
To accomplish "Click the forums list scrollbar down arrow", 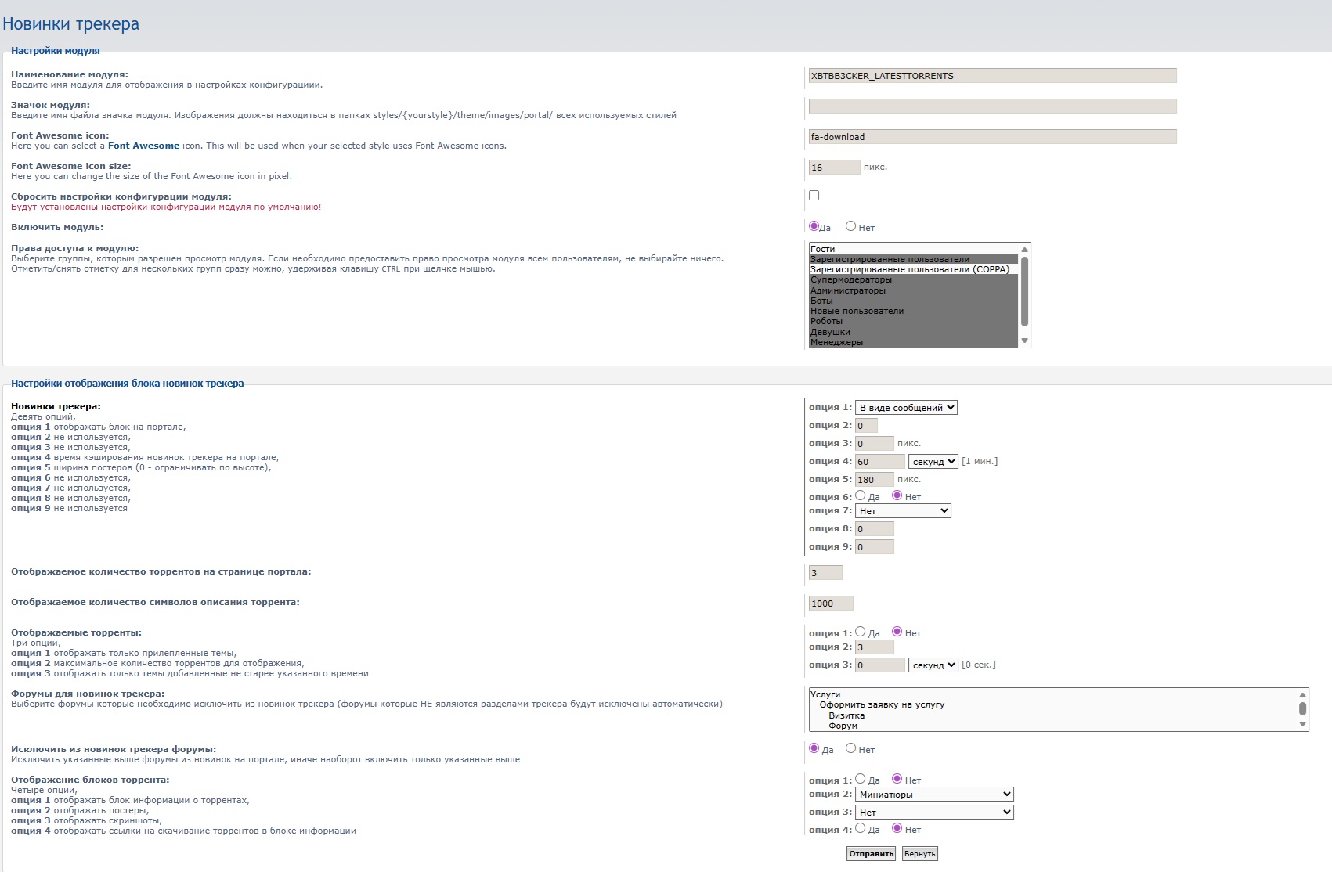I will [1303, 725].
